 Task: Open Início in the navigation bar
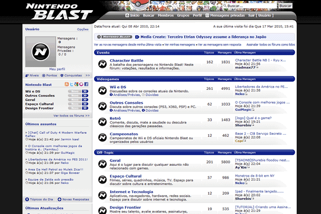click(133, 16)
